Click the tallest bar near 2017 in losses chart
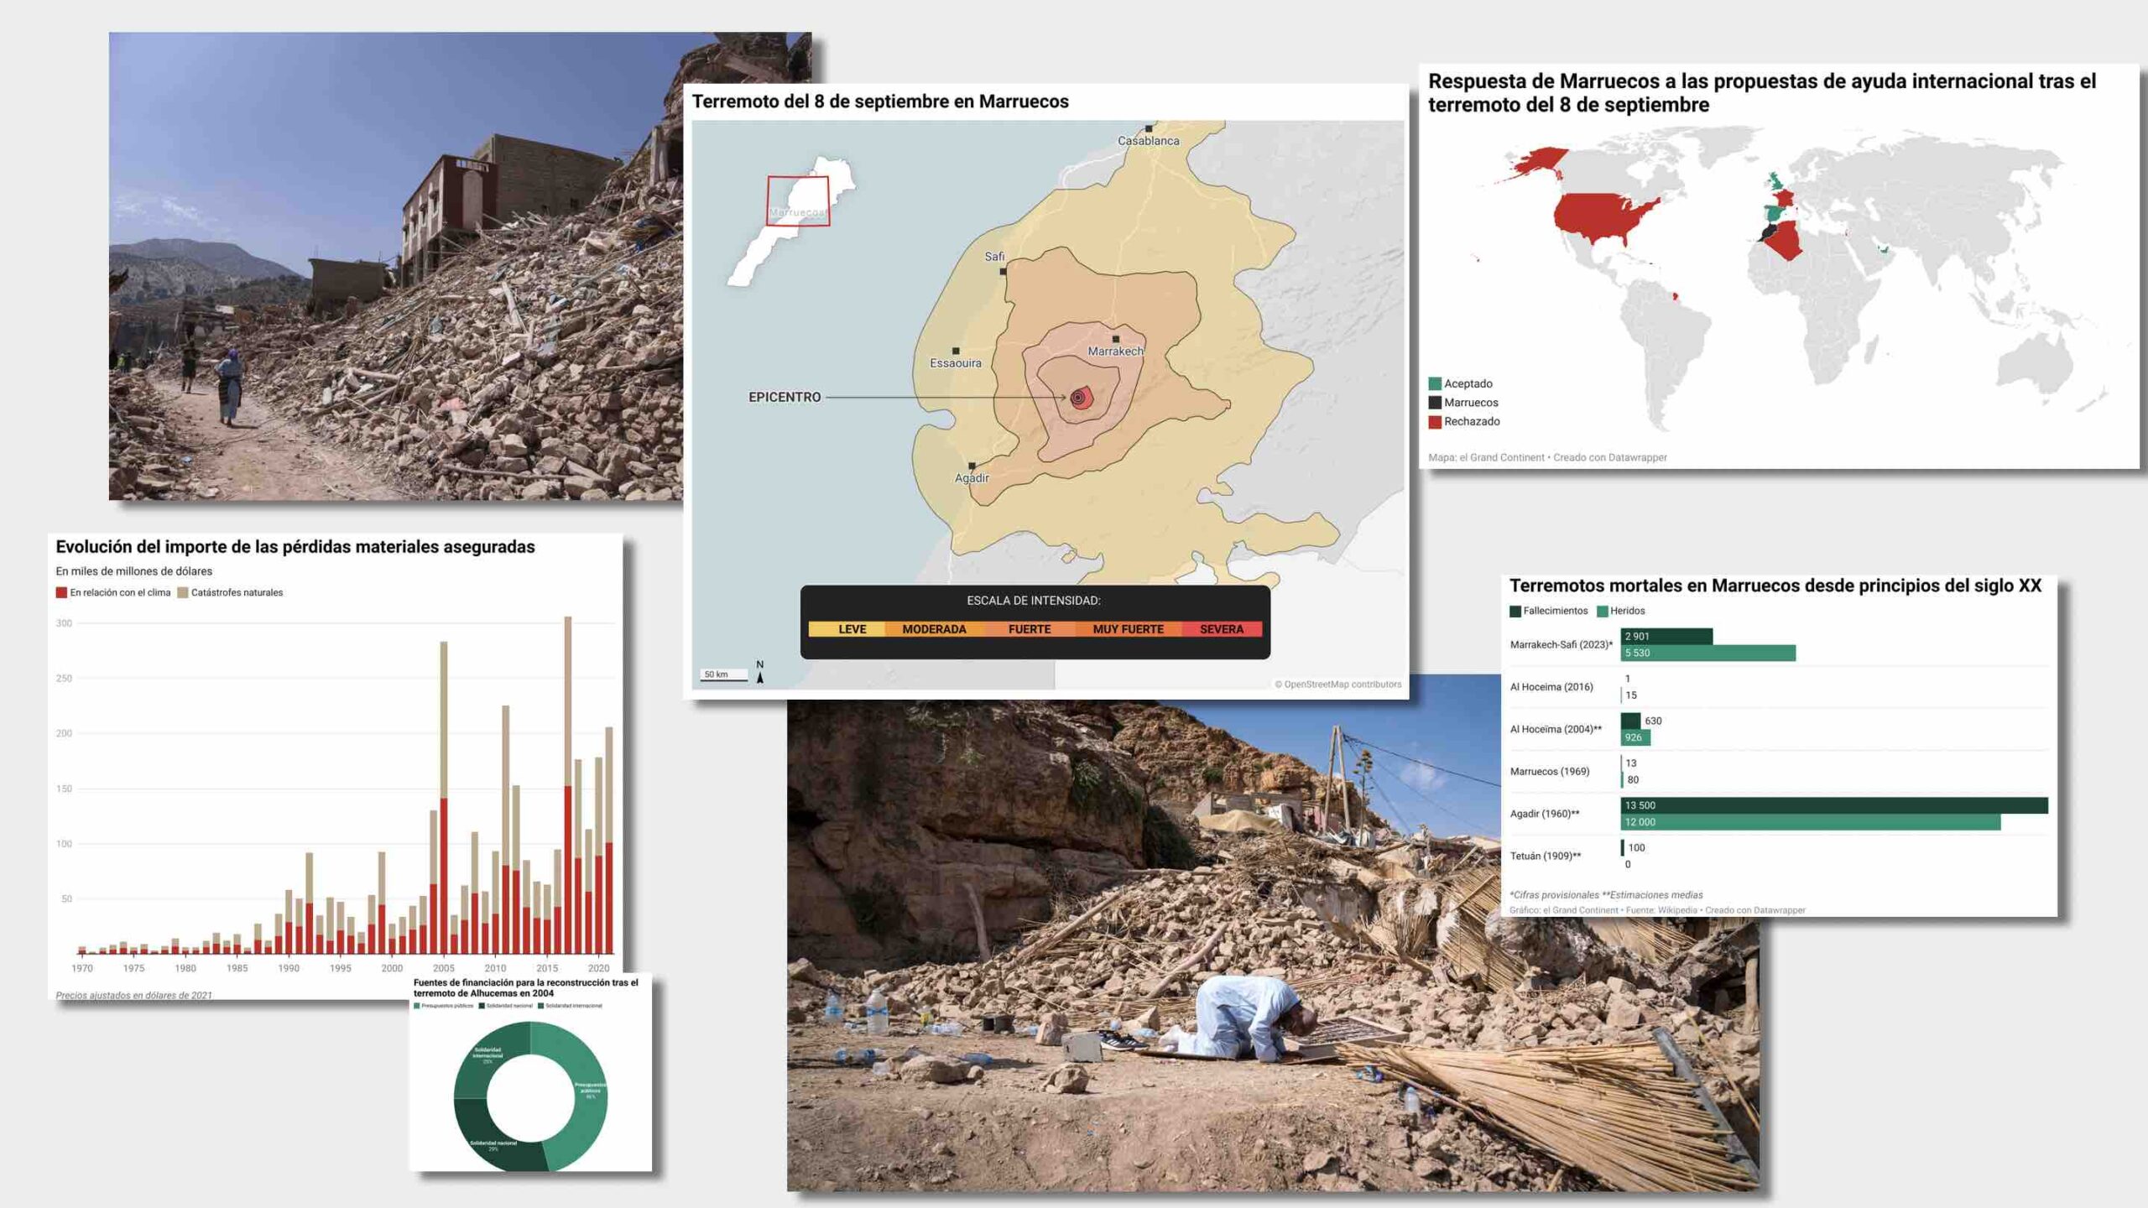 tap(568, 785)
